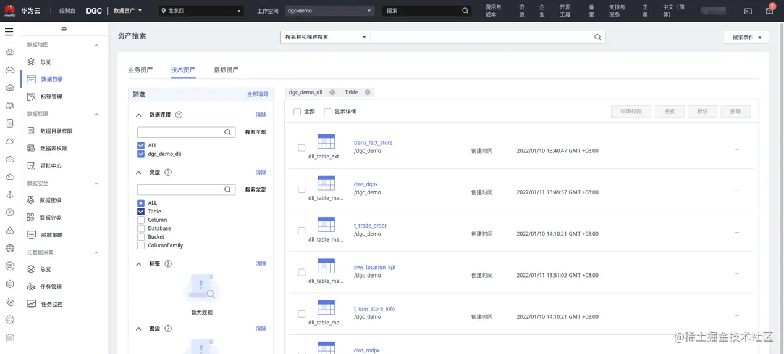
Task: Collapse the 类型 filter section
Action: (x=139, y=173)
